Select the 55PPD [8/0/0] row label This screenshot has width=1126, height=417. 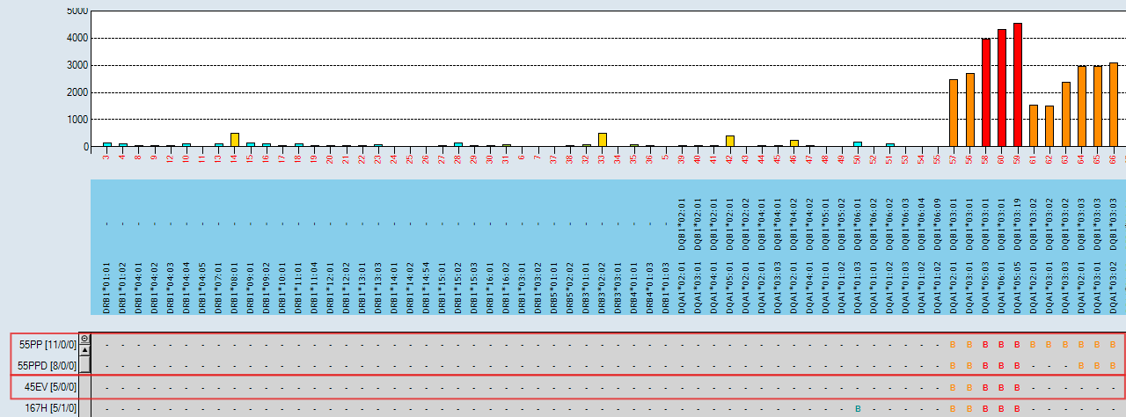(48, 365)
